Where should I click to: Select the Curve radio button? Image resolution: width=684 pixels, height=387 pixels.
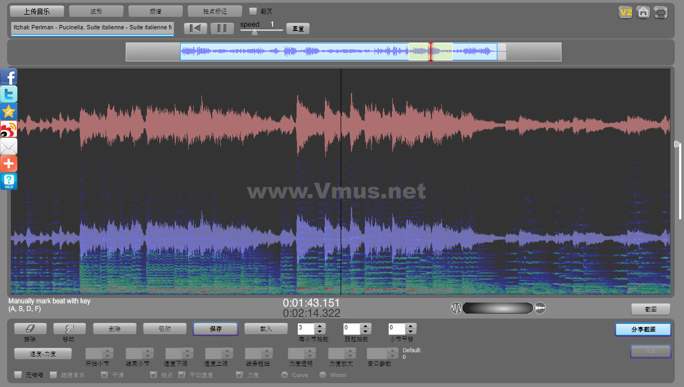pyautogui.click(x=284, y=374)
